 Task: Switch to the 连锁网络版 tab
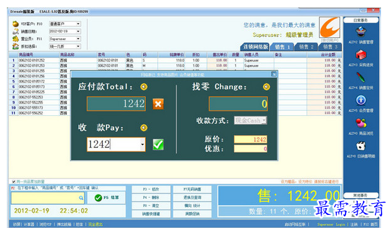tap(255, 47)
